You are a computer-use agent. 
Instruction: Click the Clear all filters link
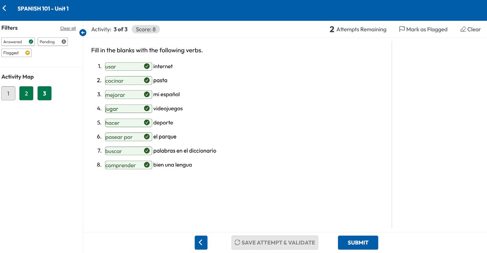[68, 28]
